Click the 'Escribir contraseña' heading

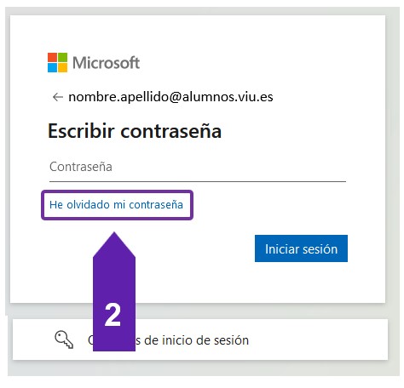(135, 131)
